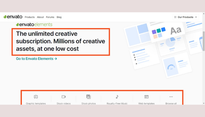Click the headline 'The unlimited creative subscription'
Image resolution: width=205 pixels, height=117 pixels.
pos(61,41)
